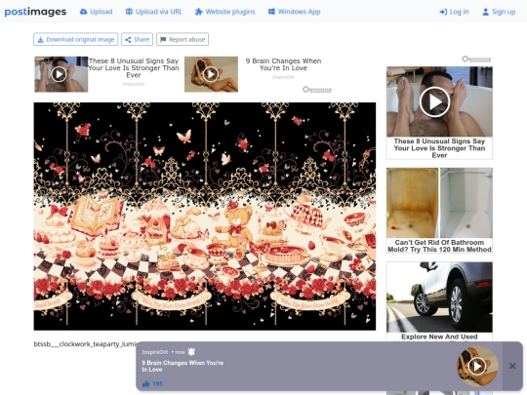Click 'InspireDot' source under first banner ad
The width and height of the screenshot is (527, 395).
[x=134, y=84]
